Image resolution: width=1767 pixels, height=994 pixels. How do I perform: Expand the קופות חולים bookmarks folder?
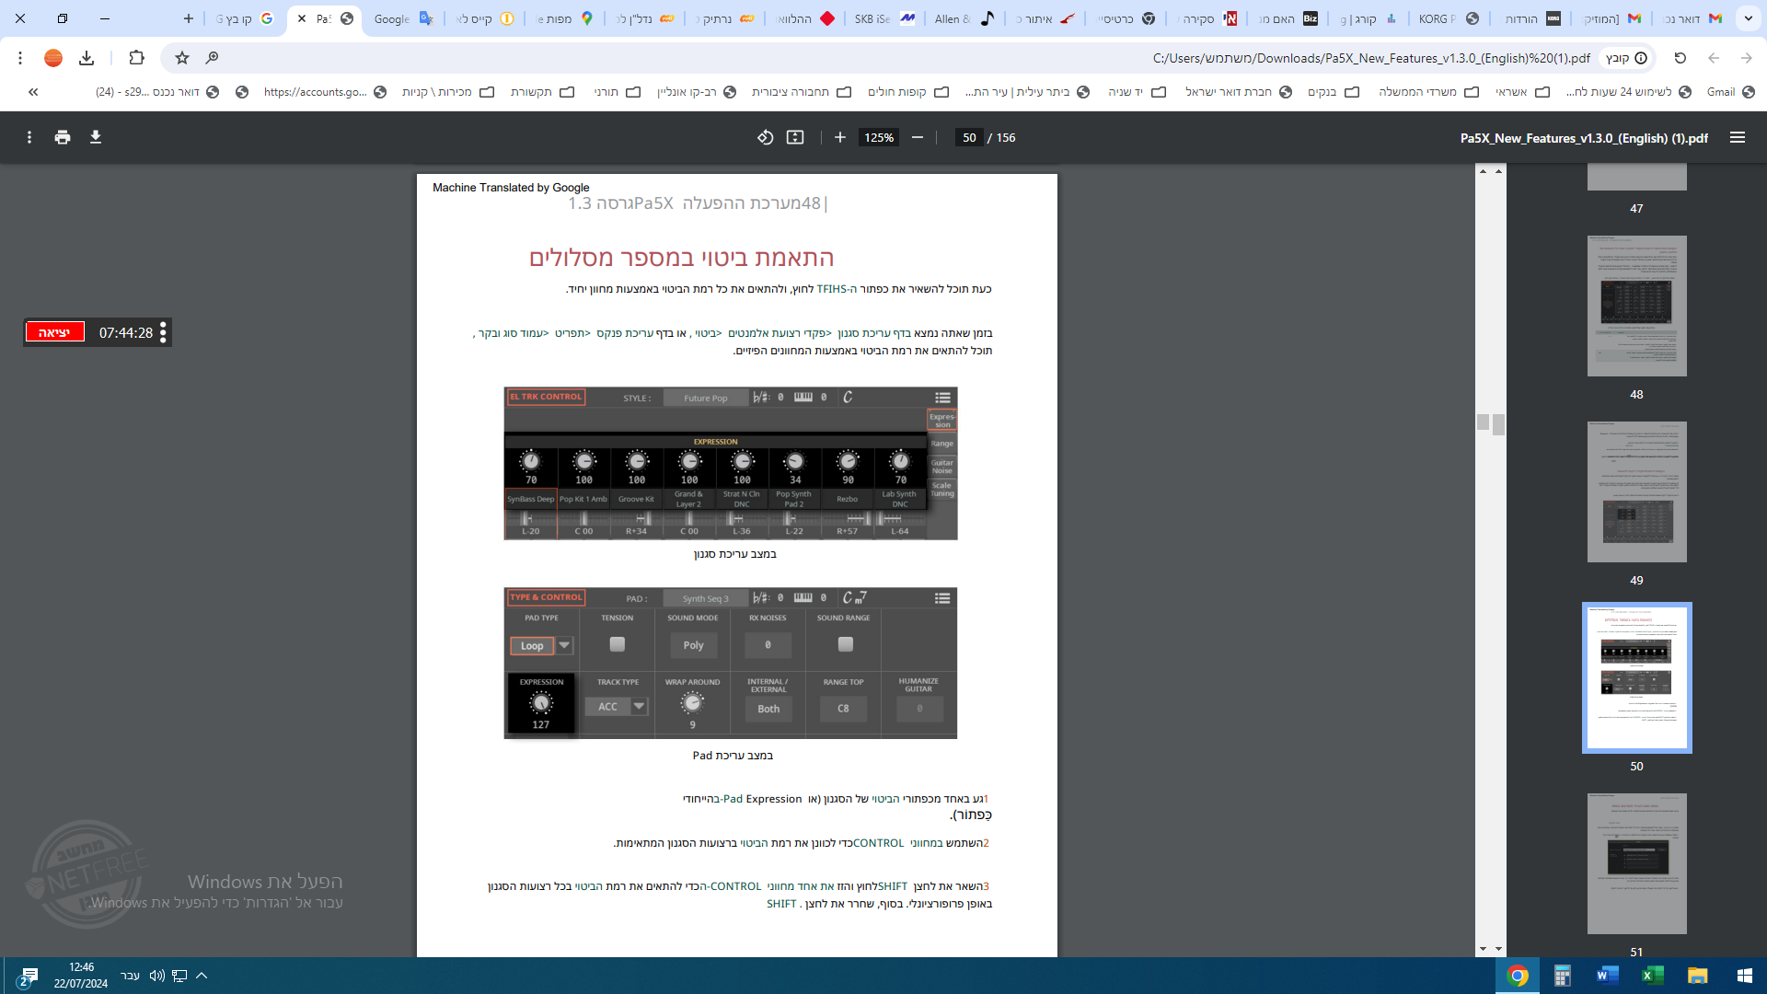[907, 92]
